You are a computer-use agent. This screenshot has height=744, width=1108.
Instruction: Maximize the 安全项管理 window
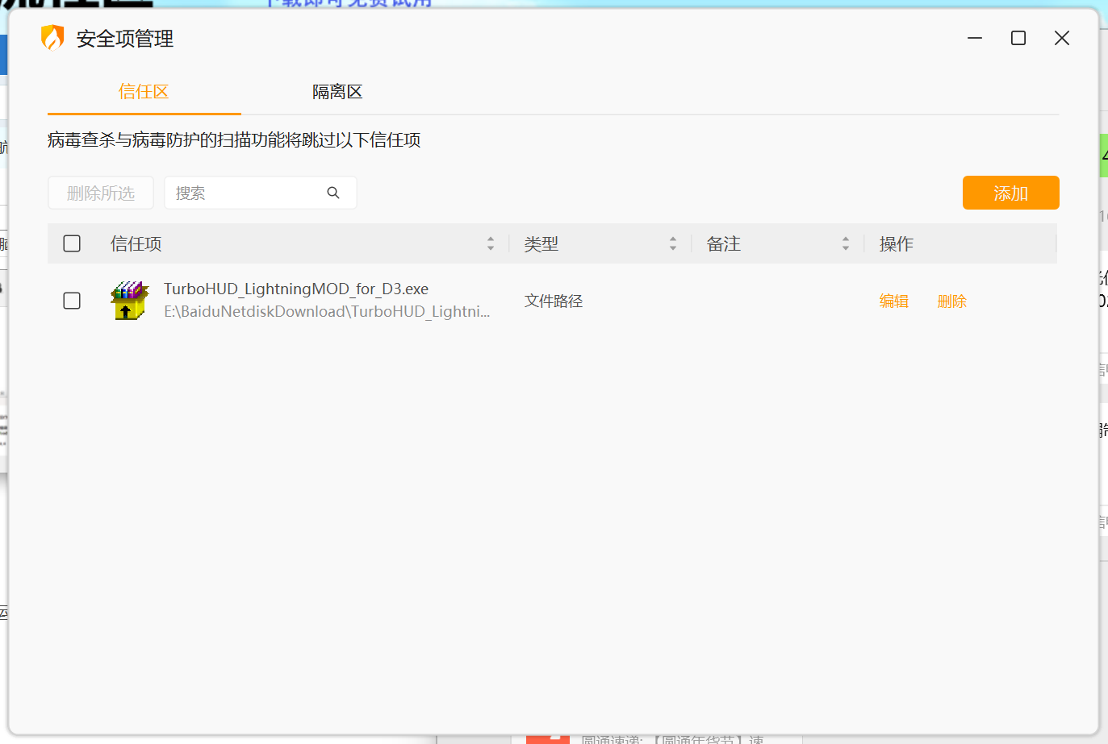[x=1018, y=38]
